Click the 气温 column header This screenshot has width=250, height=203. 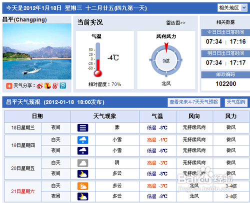tap(157, 116)
